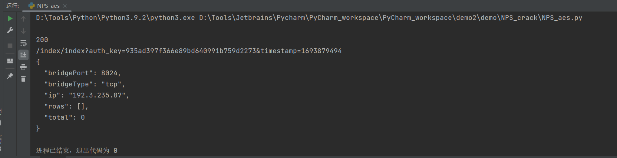This screenshot has width=617, height=158.
Task: Toggle scroll to end of output
Action: click(x=23, y=55)
